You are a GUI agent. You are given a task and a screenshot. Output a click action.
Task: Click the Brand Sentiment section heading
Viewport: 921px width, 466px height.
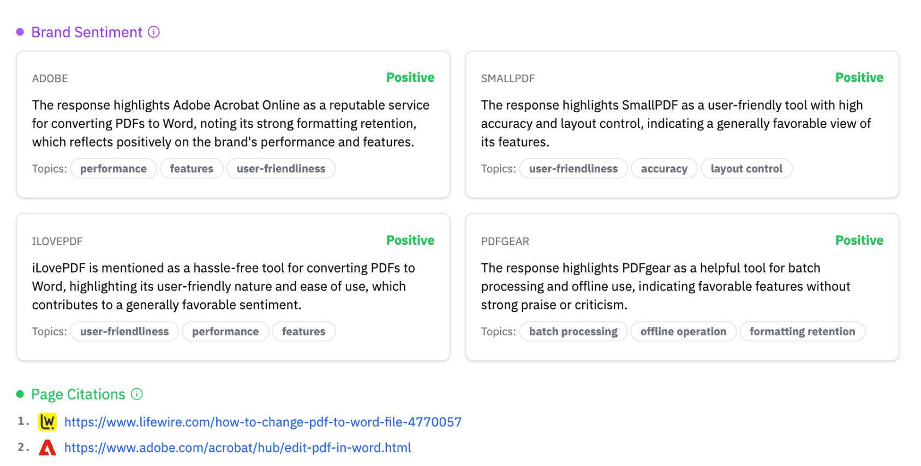coord(87,32)
